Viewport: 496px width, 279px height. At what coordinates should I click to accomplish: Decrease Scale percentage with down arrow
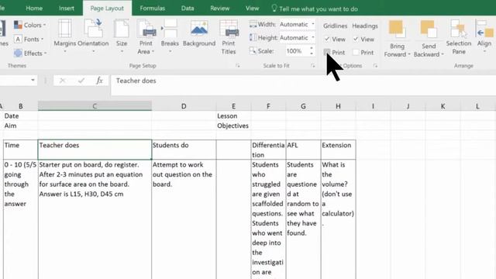click(x=312, y=53)
